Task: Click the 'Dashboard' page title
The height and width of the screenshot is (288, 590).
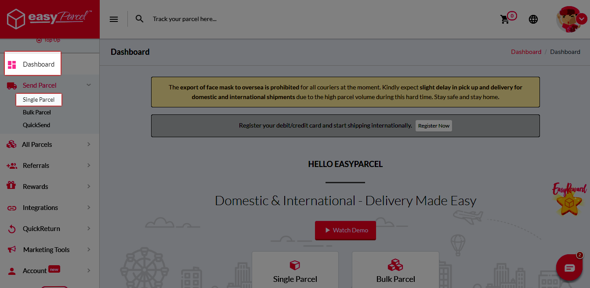Action: click(x=130, y=52)
